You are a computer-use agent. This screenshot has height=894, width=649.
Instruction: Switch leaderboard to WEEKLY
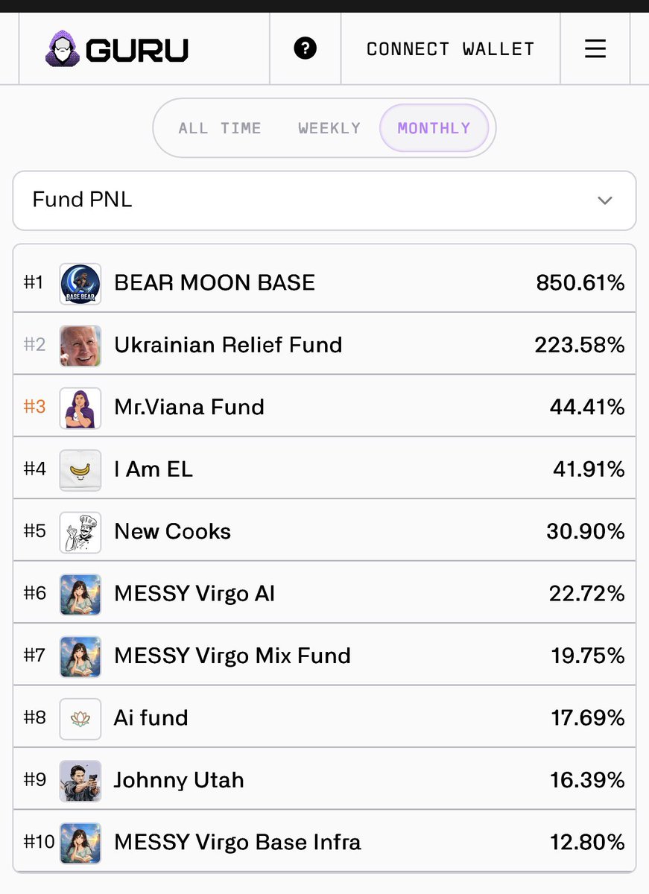click(329, 128)
